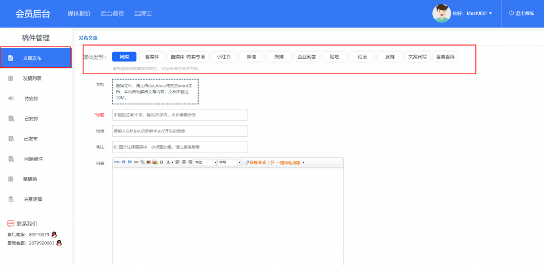Open the 字号 font size dropdown
This screenshot has width=544, height=265.
(229, 162)
